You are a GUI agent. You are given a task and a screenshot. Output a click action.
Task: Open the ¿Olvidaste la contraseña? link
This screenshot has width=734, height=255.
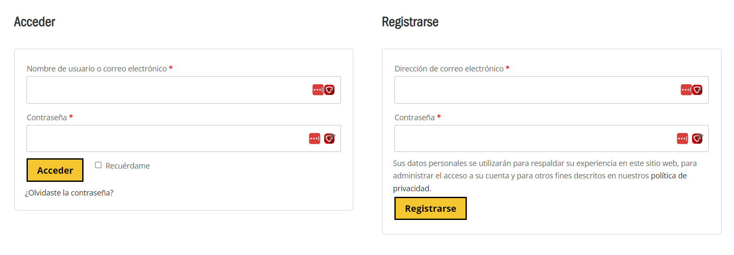69,193
